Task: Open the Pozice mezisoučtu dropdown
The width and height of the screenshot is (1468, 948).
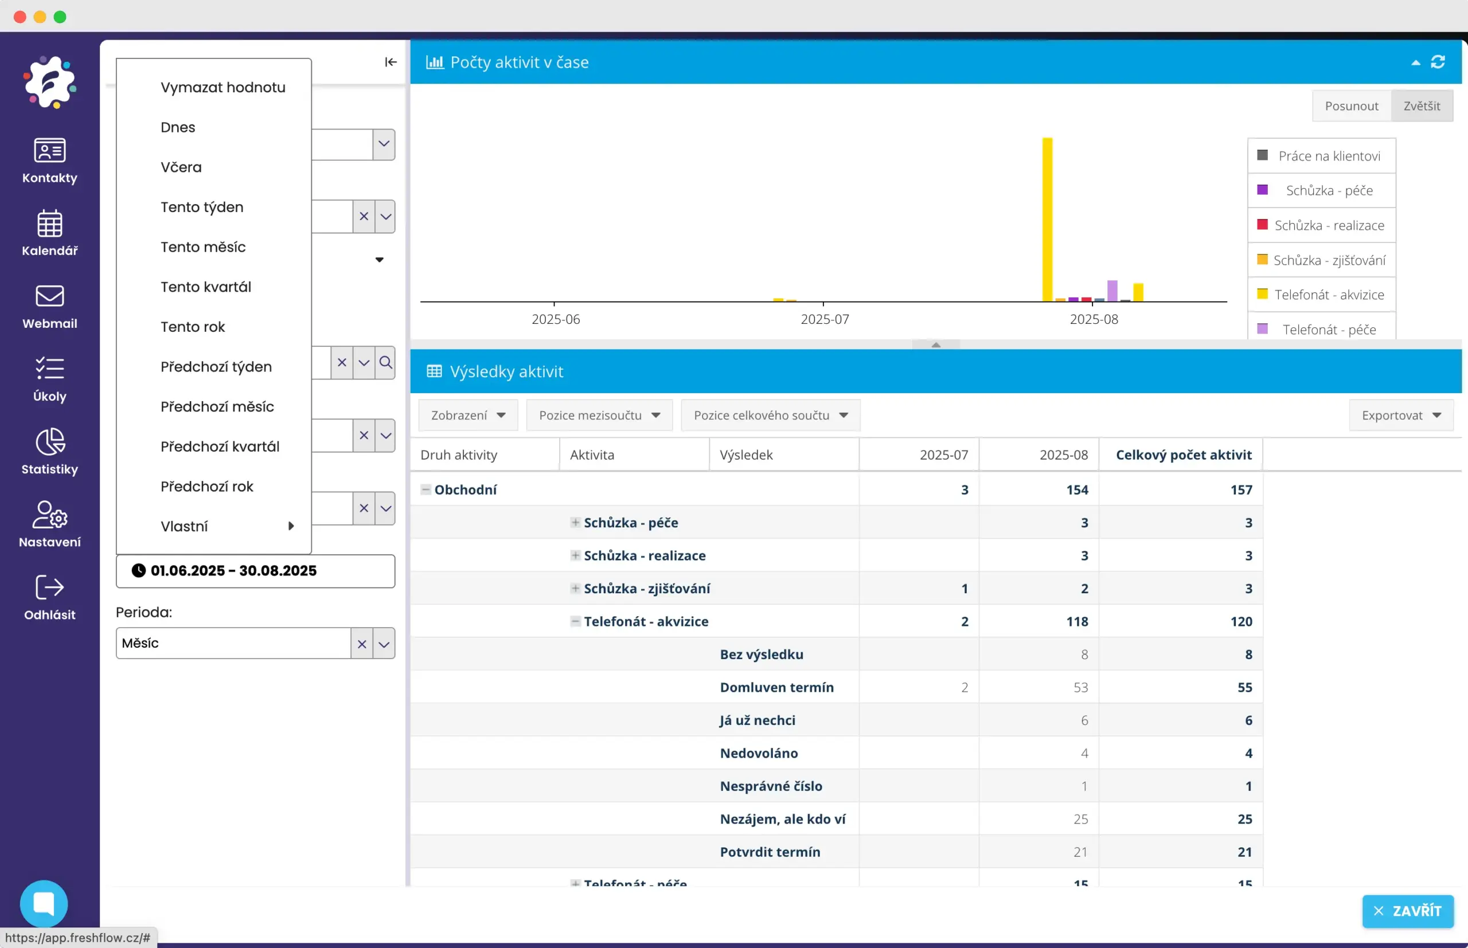Action: point(599,416)
